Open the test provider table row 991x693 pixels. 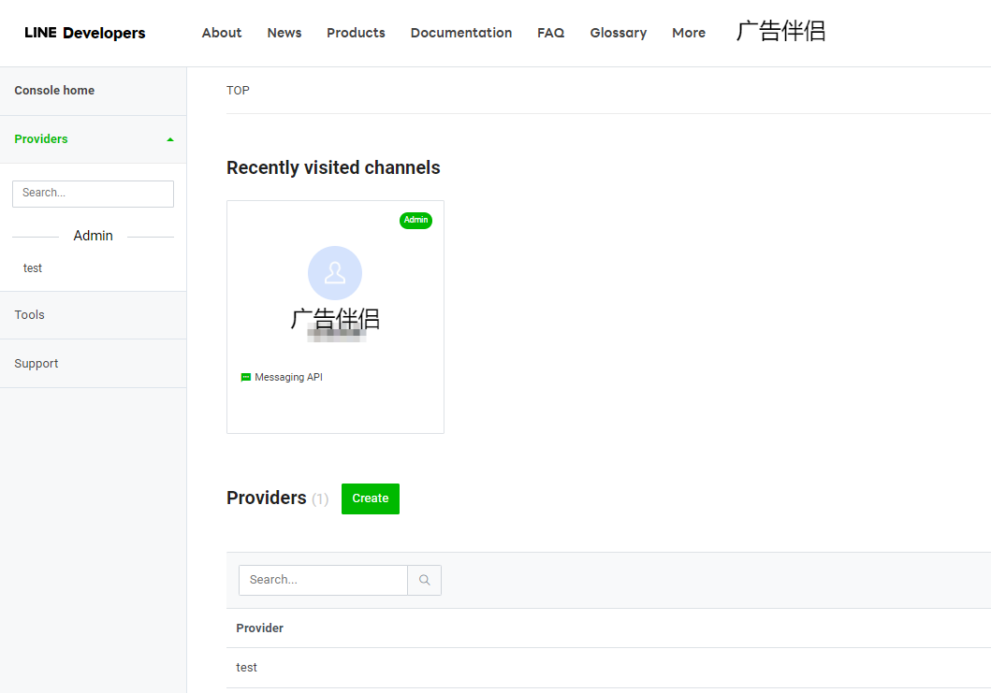[608, 668]
